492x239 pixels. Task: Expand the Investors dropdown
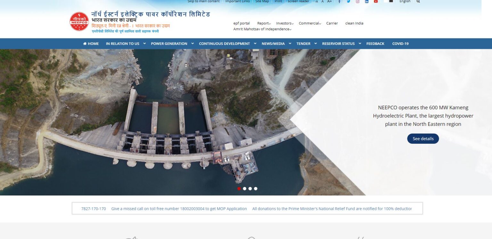[284, 23]
